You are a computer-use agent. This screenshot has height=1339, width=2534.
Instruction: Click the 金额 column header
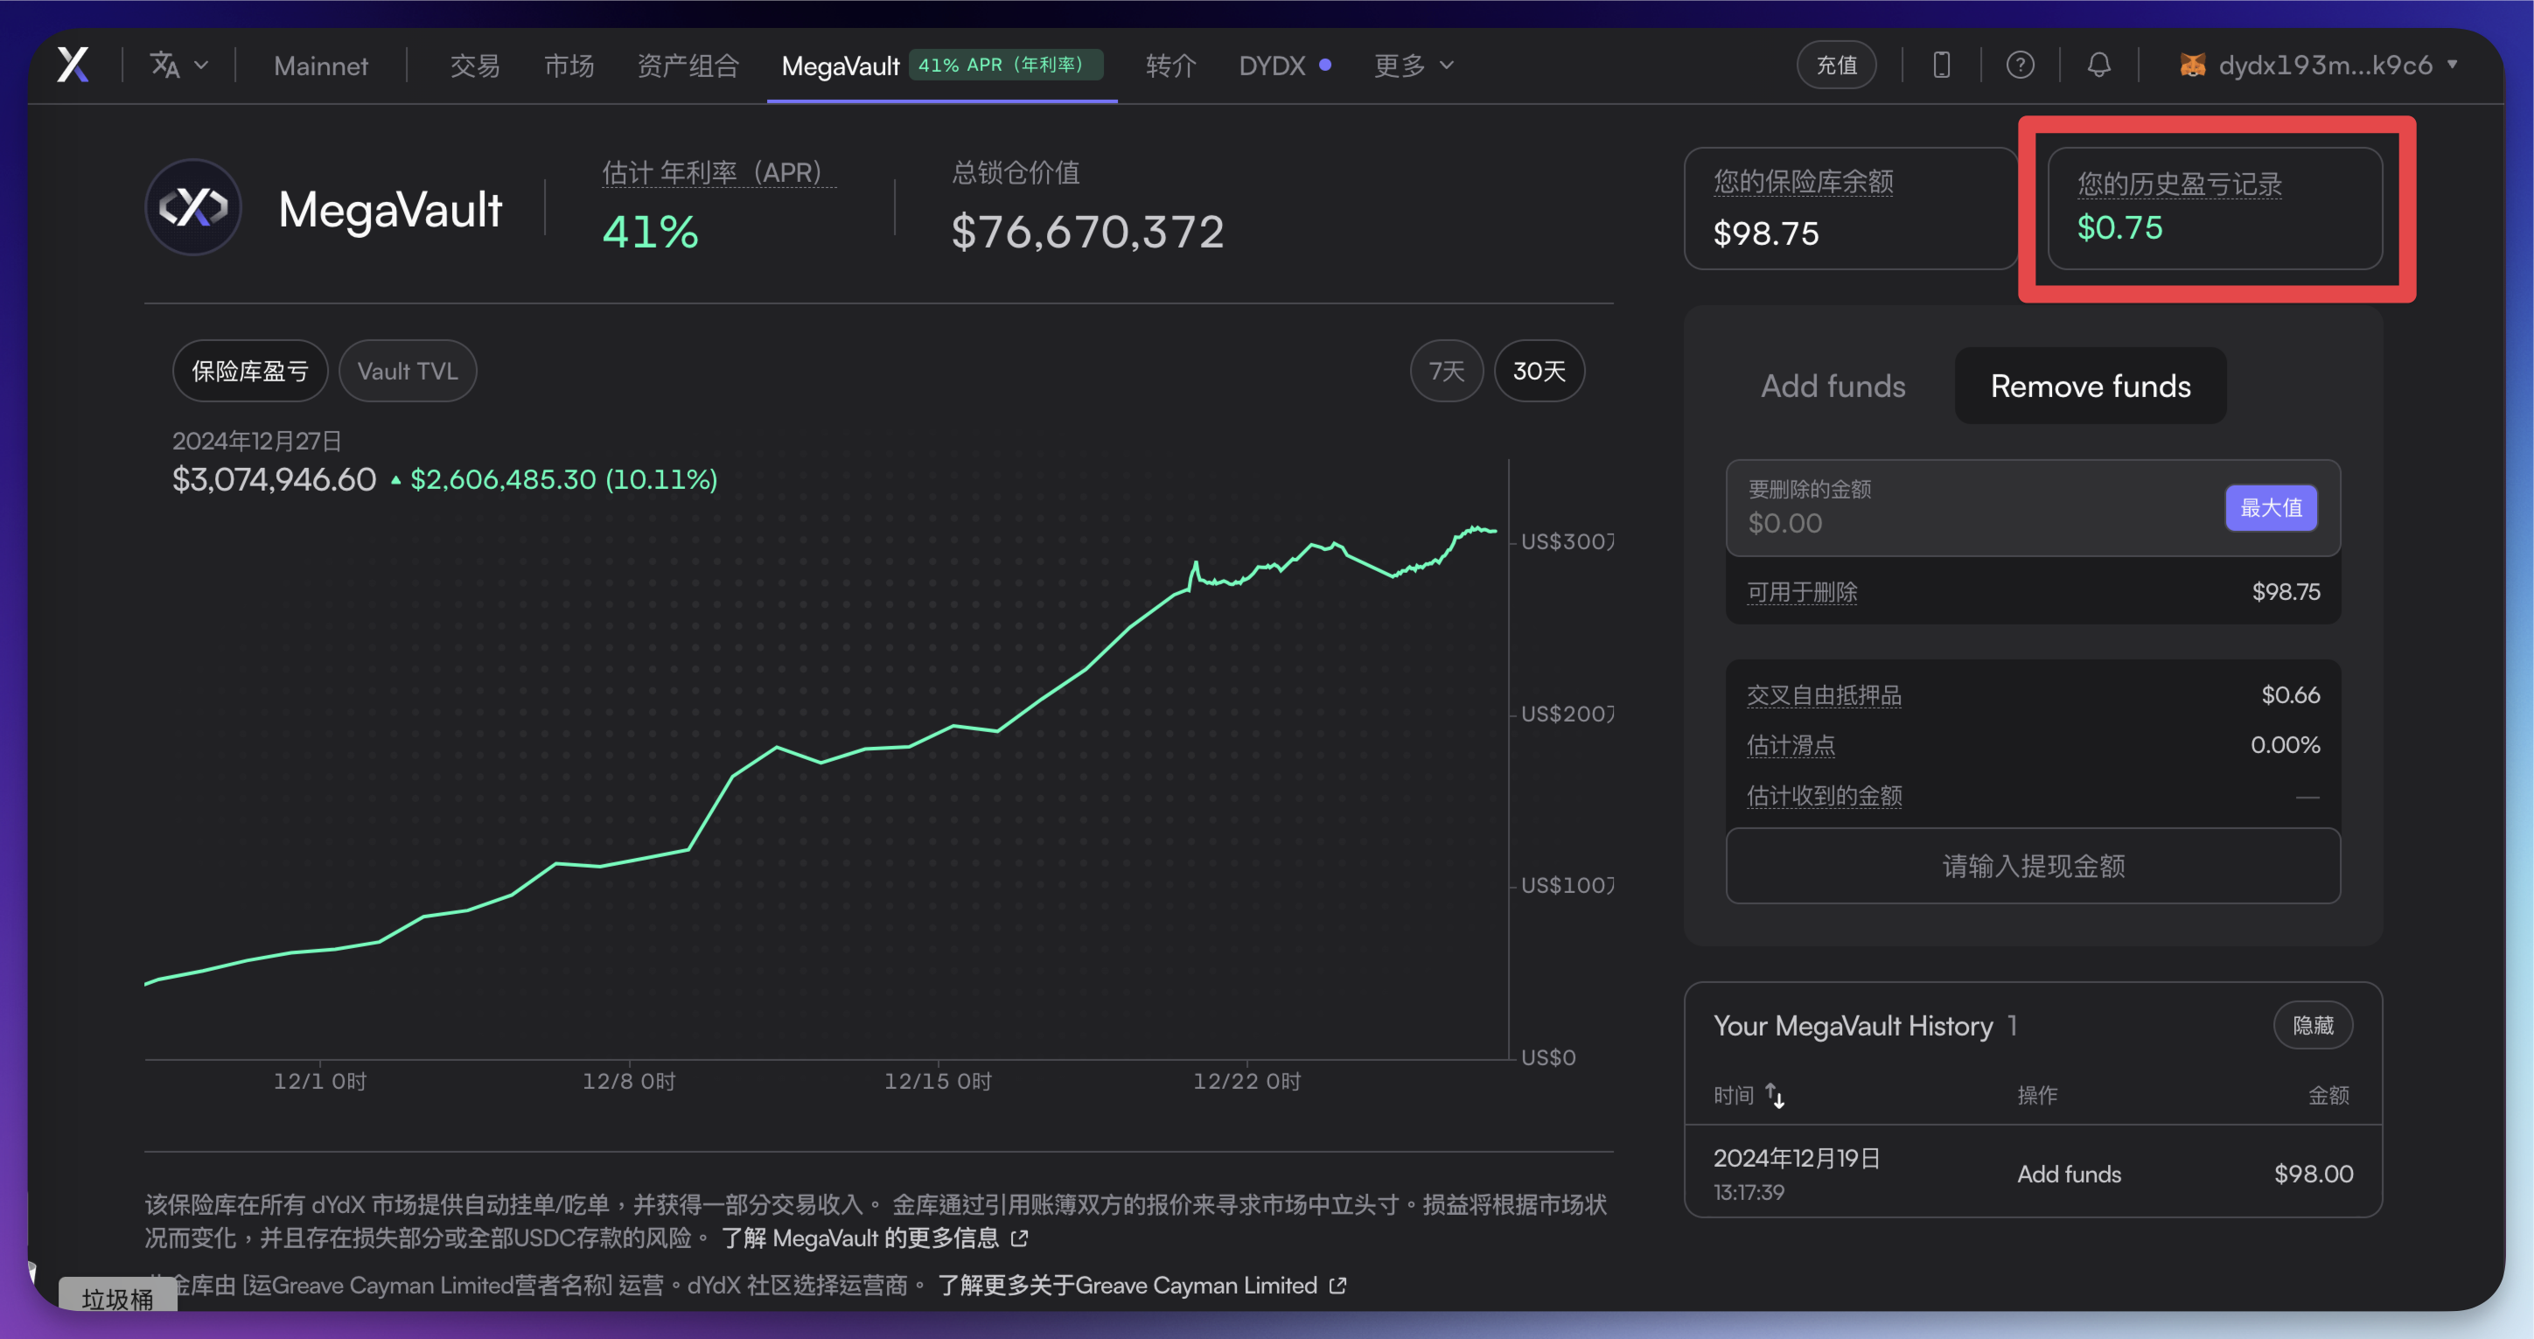[2328, 1095]
